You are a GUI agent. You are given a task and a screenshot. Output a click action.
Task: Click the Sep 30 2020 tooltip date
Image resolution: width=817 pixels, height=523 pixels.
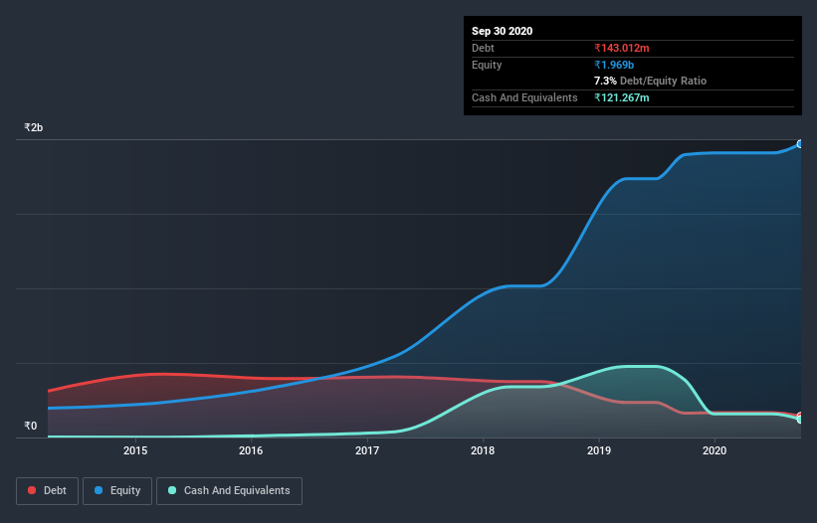(x=502, y=31)
